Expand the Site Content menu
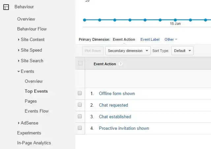 [x=32, y=39]
